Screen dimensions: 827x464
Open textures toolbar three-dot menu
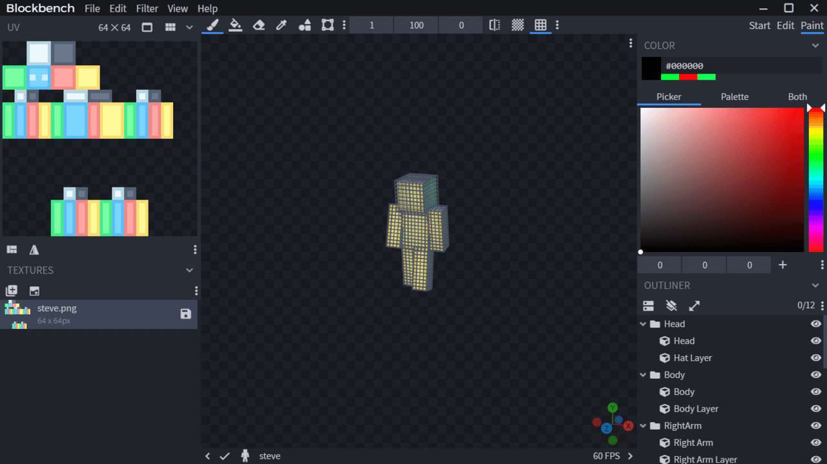(196, 291)
